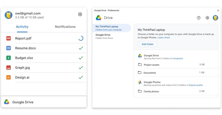Open settings gear in the activity panel
This screenshot has height=115, width=222.
(80, 14)
